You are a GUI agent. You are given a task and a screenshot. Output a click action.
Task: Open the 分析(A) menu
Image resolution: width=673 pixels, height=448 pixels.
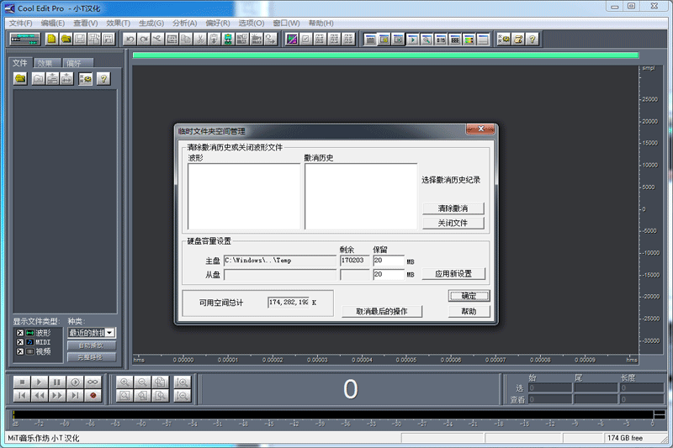coord(184,24)
